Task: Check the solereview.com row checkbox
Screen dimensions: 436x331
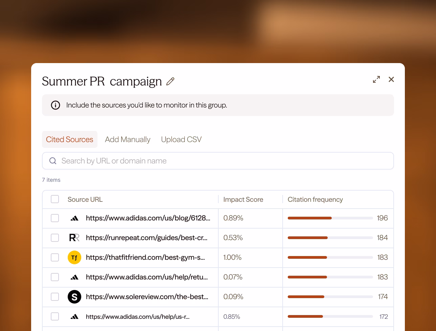Action: click(x=55, y=297)
